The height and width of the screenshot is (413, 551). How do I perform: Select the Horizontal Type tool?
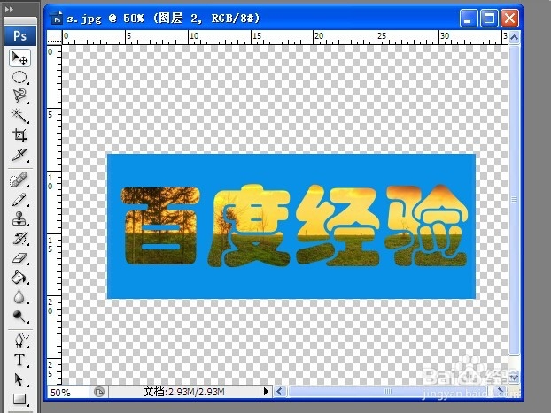(19, 360)
